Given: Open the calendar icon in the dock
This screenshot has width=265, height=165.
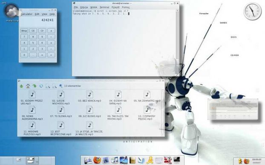Looking at the screenshot, I should [159, 160].
